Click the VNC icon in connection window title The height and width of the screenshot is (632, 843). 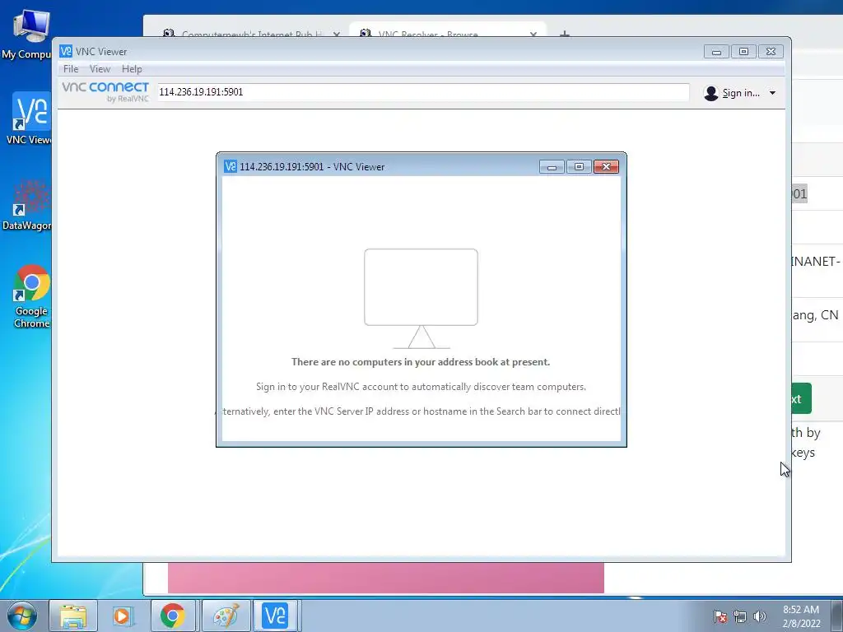(x=231, y=166)
